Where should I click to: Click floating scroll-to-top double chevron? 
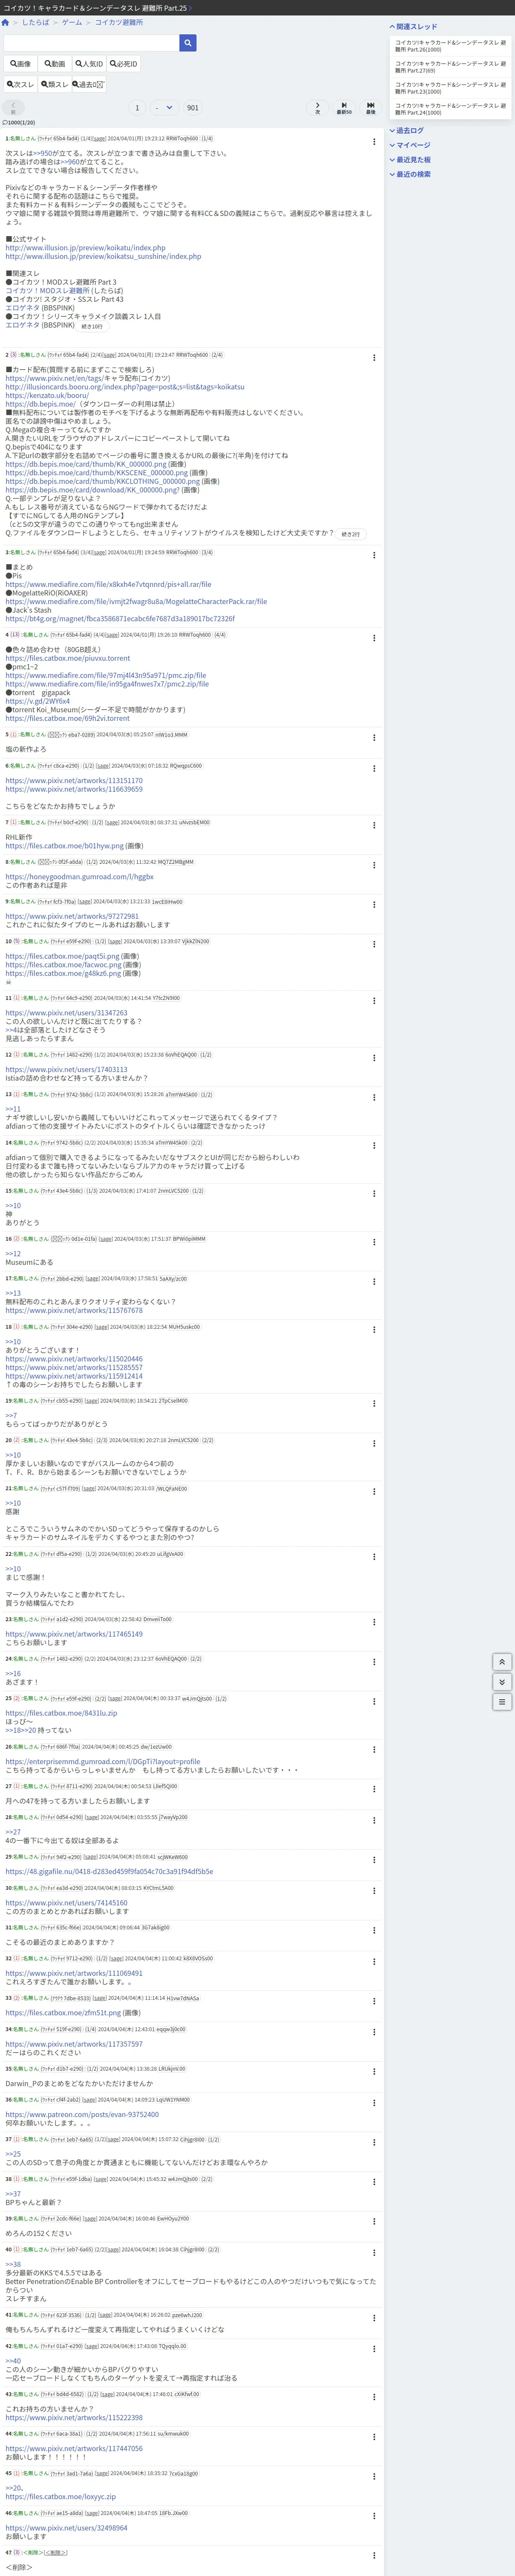coord(502,1661)
